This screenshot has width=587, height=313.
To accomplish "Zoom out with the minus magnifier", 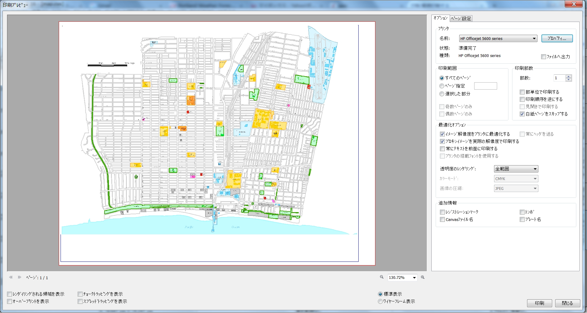I will tap(382, 277).
